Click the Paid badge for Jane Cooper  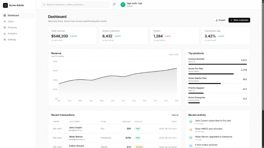click(138, 129)
